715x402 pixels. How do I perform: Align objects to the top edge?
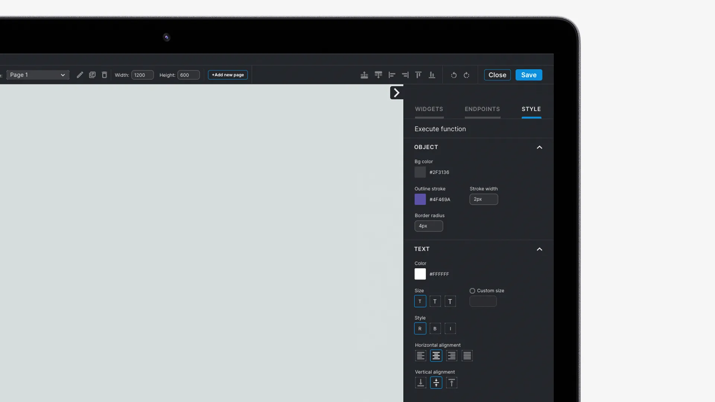click(x=418, y=75)
